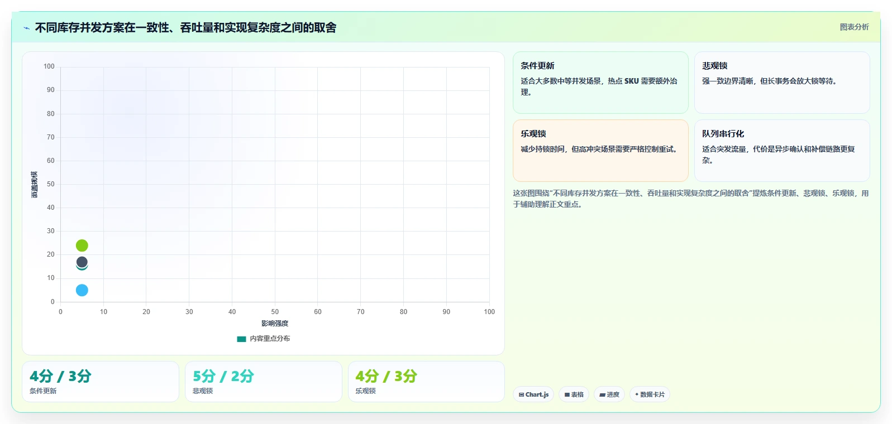Click the 表格 tag
The image size is (892, 424).
point(574,394)
